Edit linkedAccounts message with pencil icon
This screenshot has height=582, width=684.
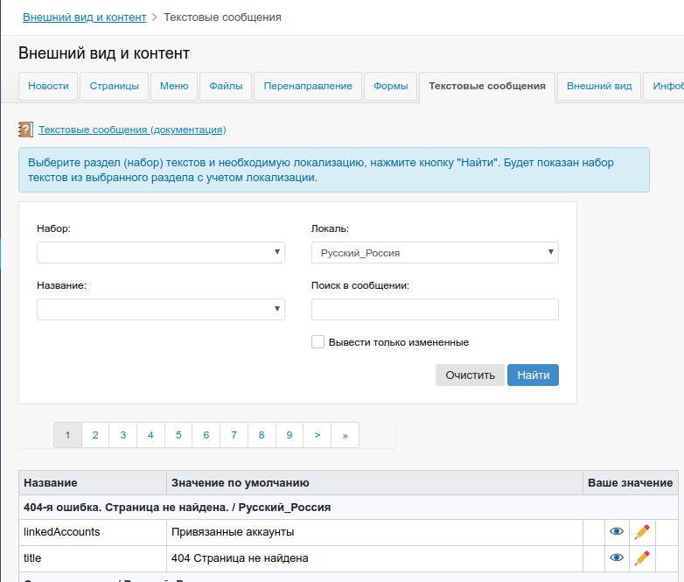click(642, 531)
